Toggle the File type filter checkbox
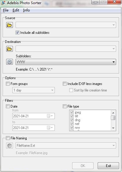 (65, 106)
